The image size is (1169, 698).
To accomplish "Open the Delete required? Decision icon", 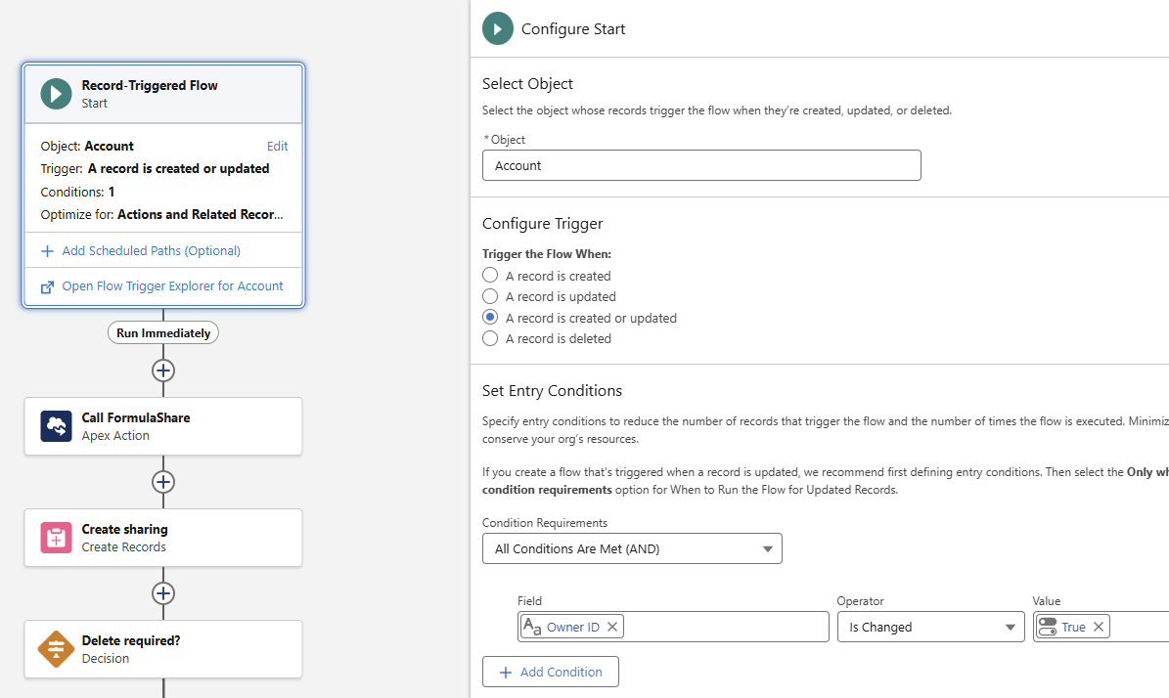I will click(56, 649).
